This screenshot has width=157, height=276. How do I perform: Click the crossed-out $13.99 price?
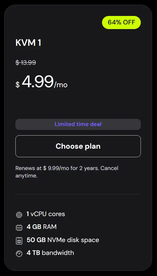(26, 63)
